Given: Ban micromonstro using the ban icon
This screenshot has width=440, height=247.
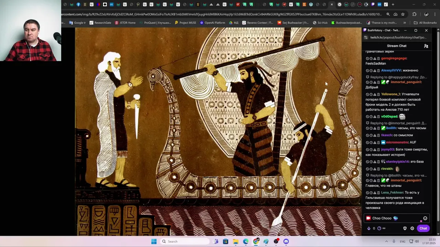Looking at the screenshot, I should point(367,142).
